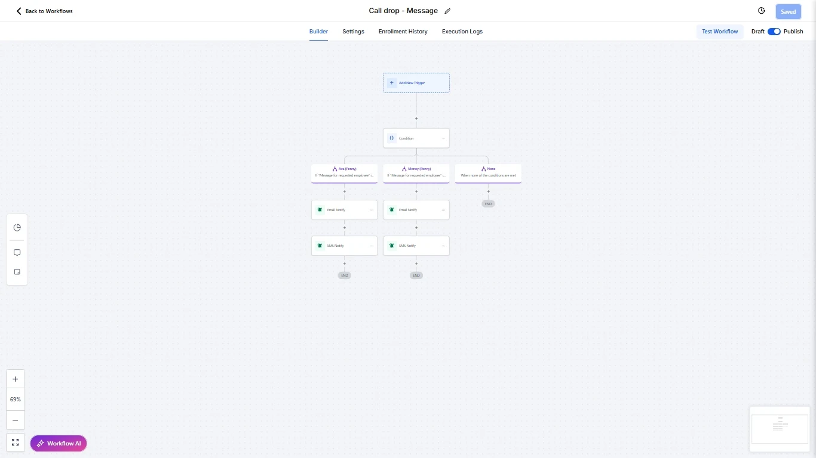Image resolution: width=816 pixels, height=458 pixels.
Task: Click the Condition node braces icon
Action: pyautogui.click(x=392, y=138)
